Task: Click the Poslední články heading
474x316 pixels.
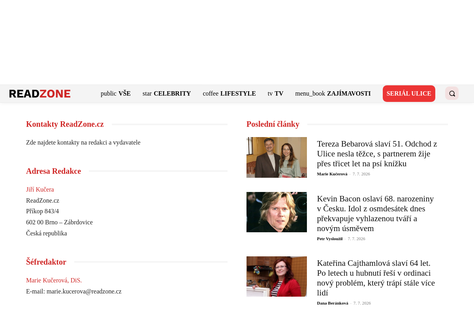Action: pyautogui.click(x=273, y=124)
